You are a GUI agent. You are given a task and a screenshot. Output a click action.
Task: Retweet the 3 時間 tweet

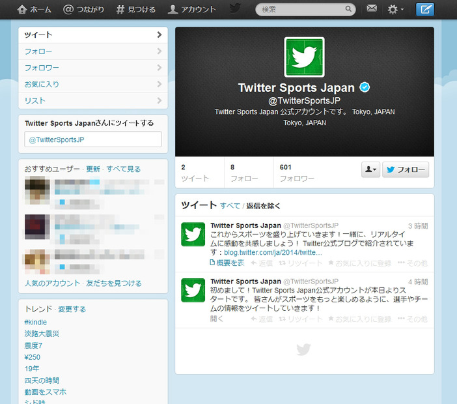click(x=301, y=263)
